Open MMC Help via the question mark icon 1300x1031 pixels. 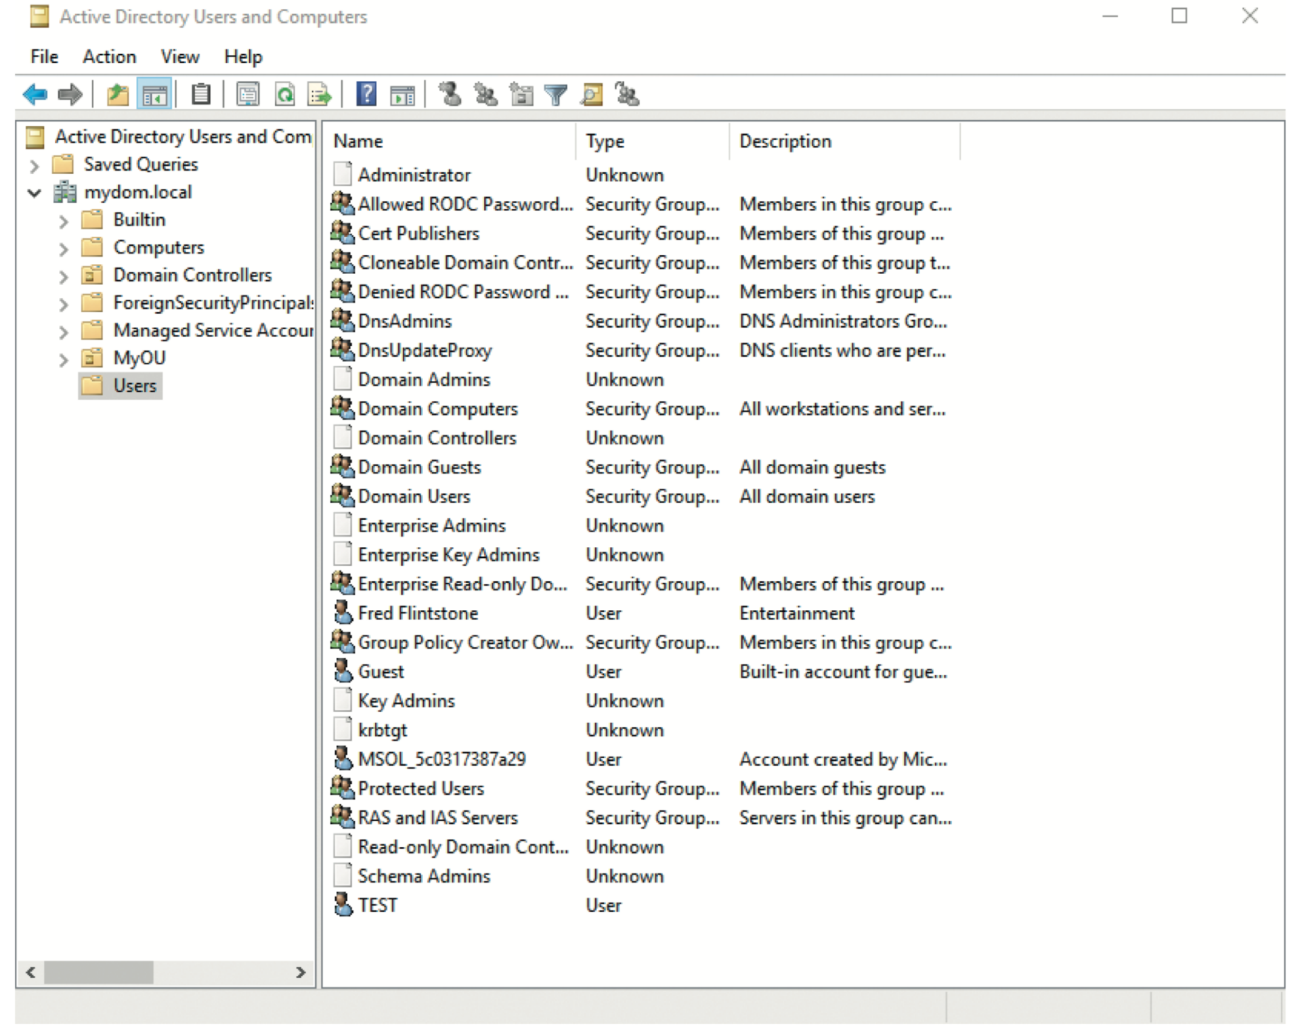[366, 95]
